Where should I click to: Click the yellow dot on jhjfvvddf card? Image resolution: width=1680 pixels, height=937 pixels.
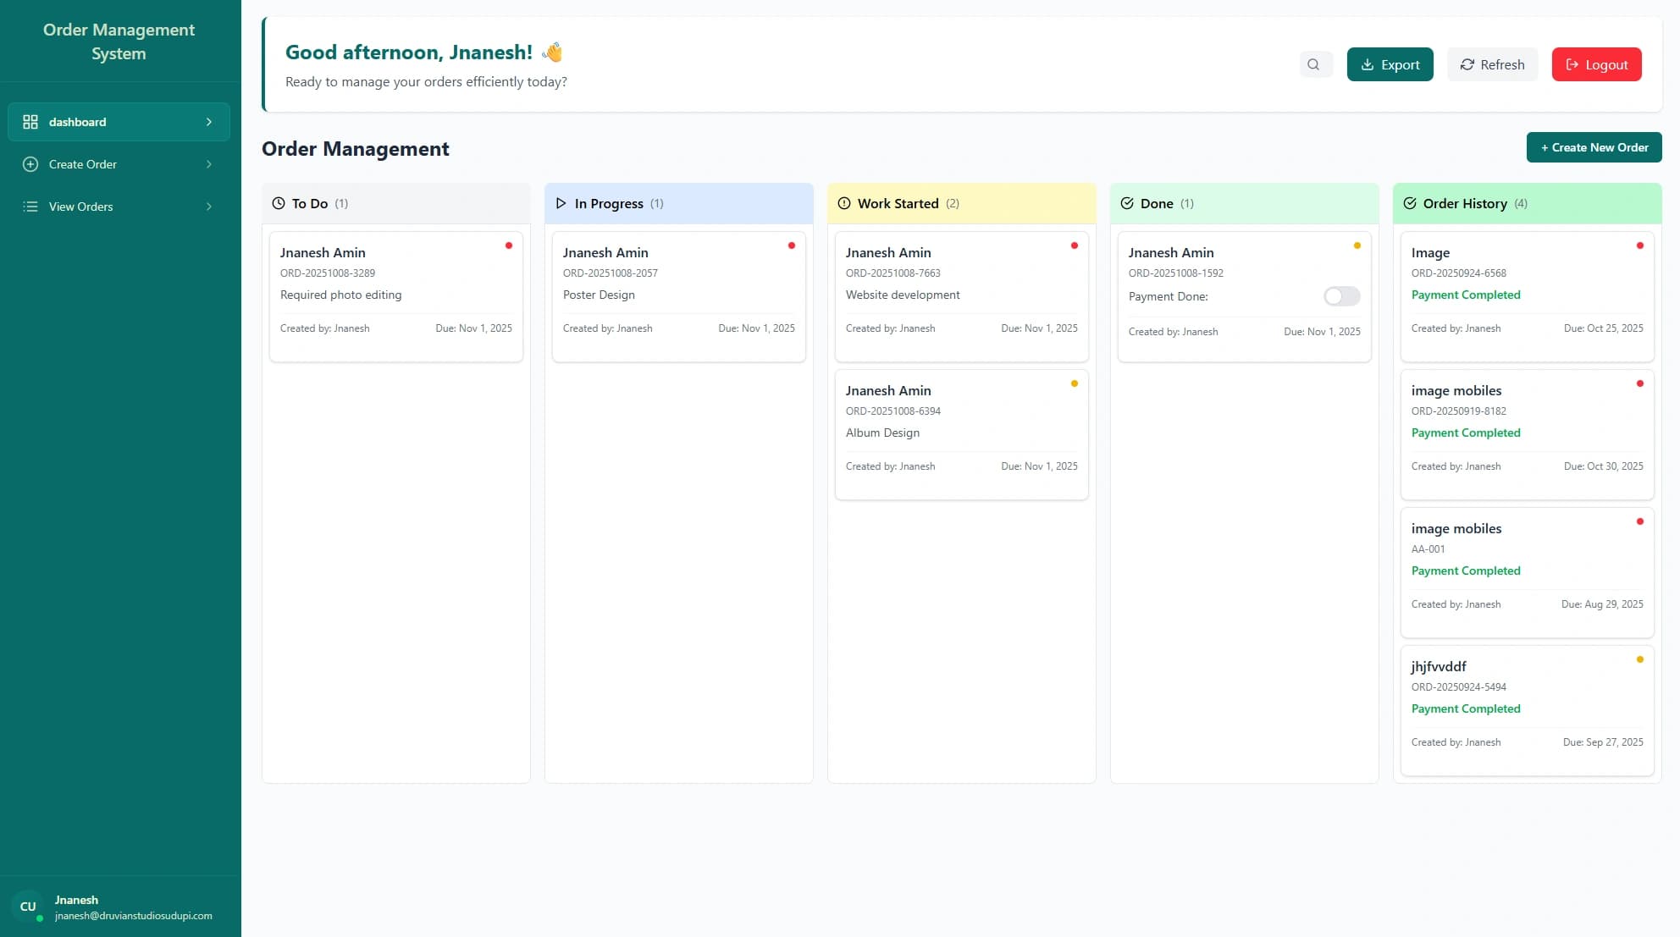pyautogui.click(x=1640, y=659)
